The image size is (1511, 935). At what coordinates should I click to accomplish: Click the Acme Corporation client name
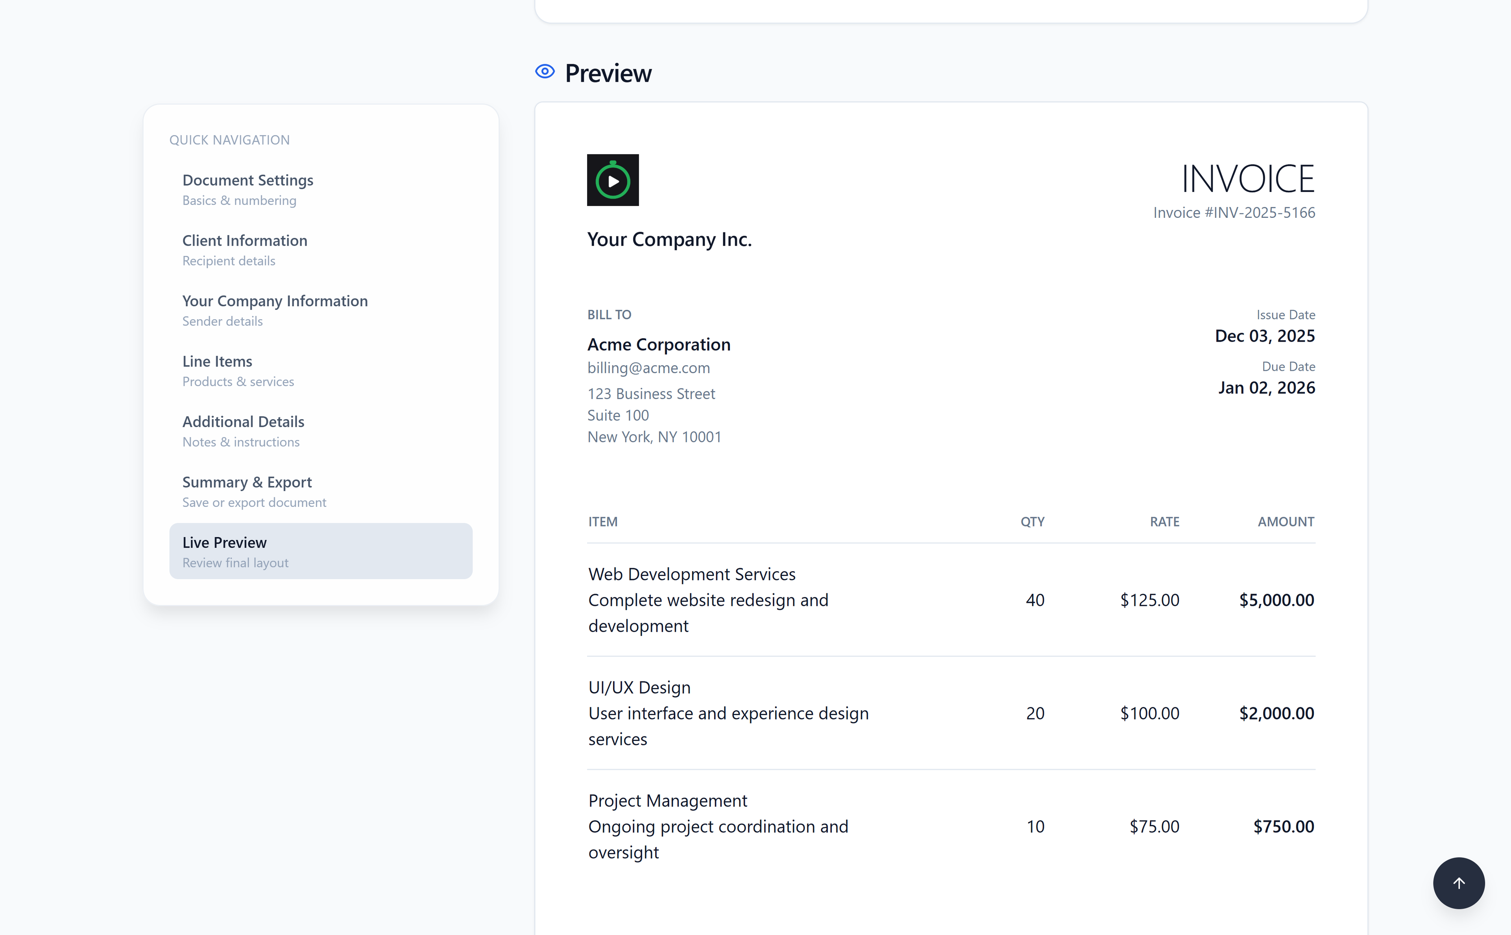tap(658, 344)
